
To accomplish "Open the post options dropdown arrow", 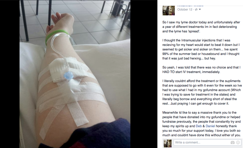I will point(200,10).
